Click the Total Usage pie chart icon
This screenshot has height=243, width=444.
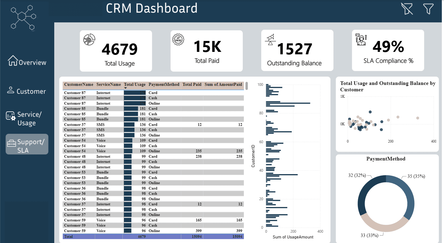tap(89, 40)
